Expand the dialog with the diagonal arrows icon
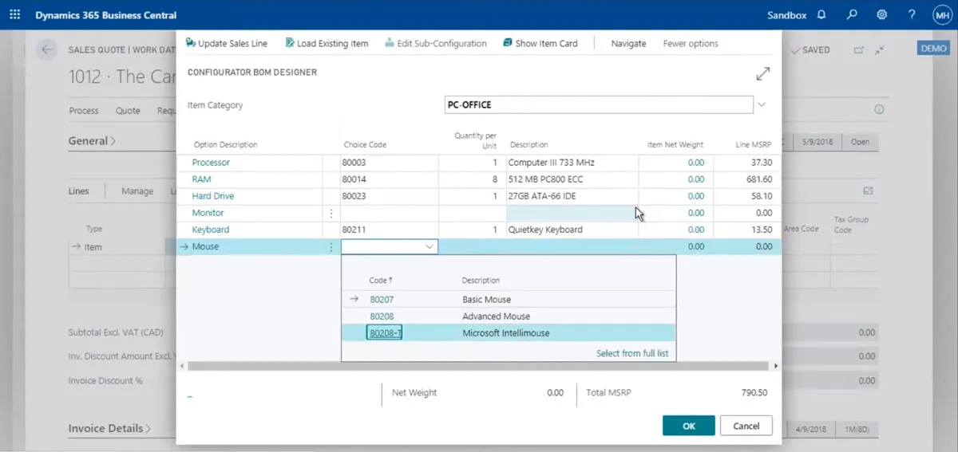 pyautogui.click(x=762, y=74)
